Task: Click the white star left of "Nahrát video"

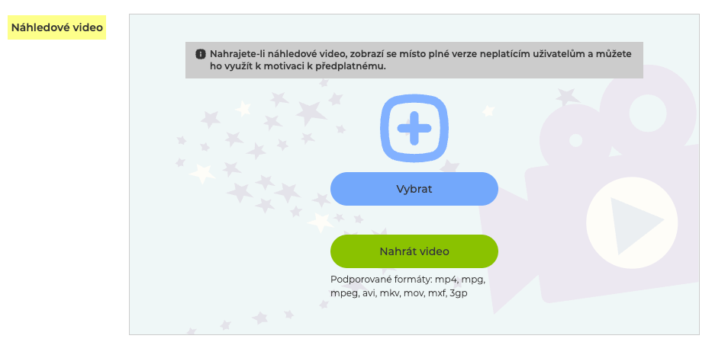Action: pyautogui.click(x=320, y=222)
